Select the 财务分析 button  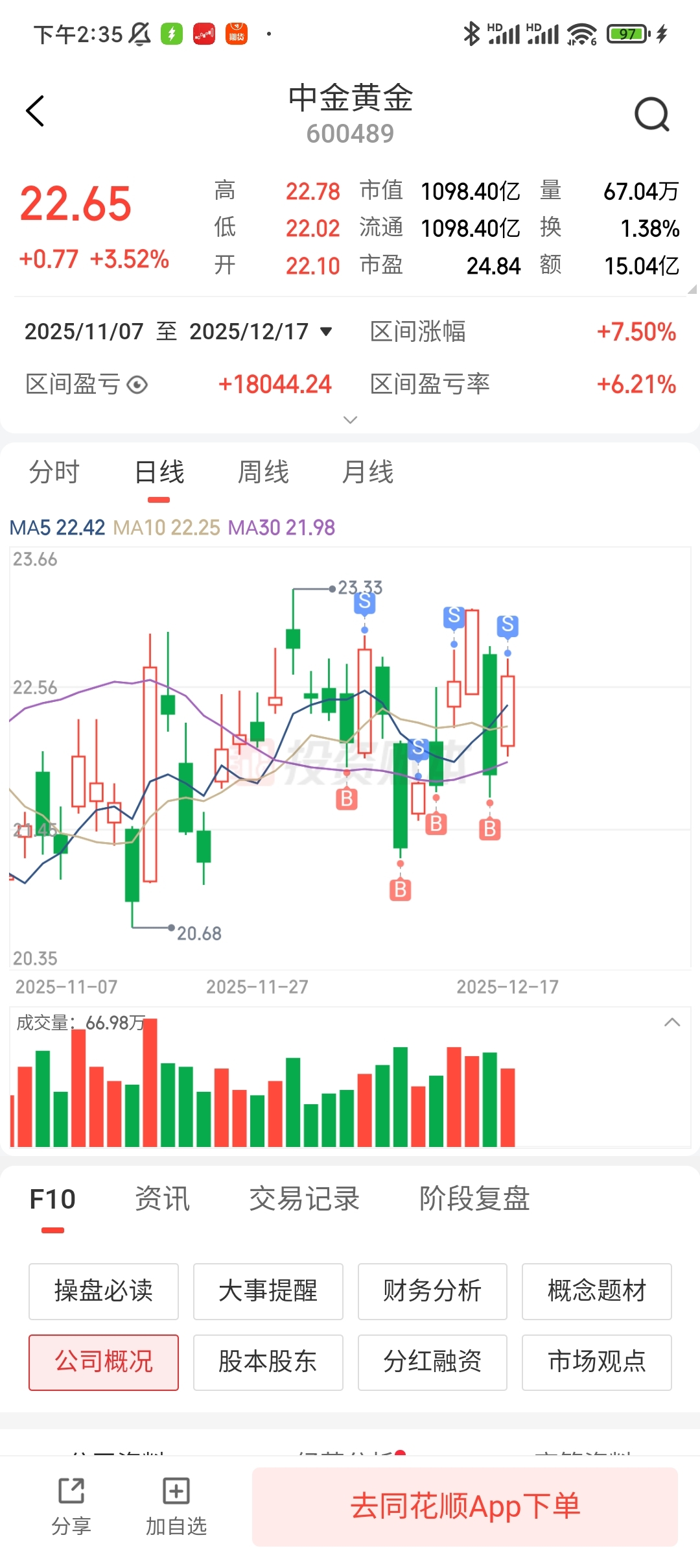(x=432, y=1291)
